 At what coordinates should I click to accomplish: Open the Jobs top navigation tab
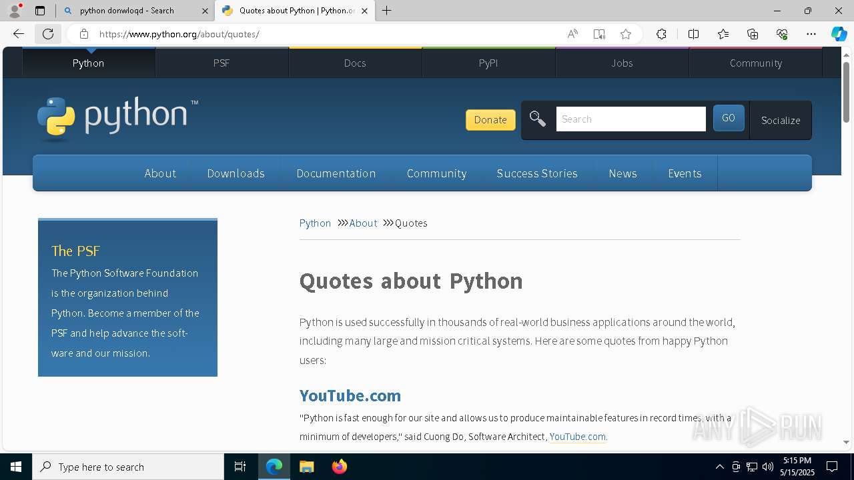[x=622, y=63]
